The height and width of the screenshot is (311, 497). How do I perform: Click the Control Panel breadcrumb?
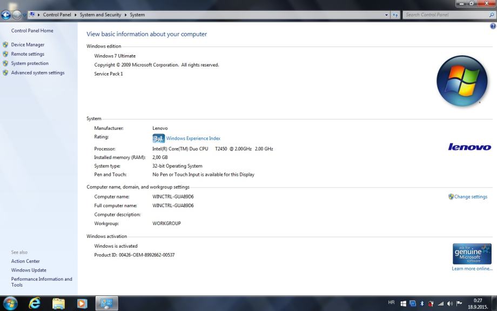pos(57,15)
